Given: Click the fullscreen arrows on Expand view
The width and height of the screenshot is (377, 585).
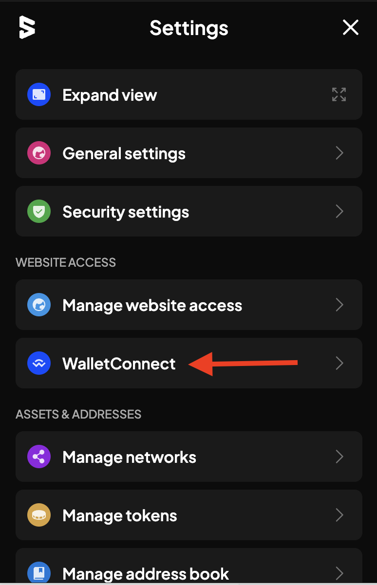Looking at the screenshot, I should point(339,94).
